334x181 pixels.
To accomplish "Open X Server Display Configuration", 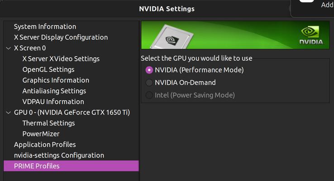I will 61,37.
